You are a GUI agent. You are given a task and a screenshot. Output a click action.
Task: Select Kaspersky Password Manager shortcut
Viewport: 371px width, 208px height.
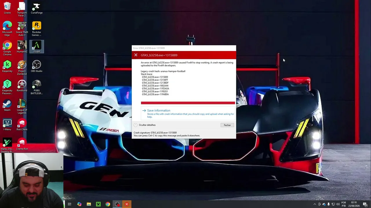click(7, 87)
